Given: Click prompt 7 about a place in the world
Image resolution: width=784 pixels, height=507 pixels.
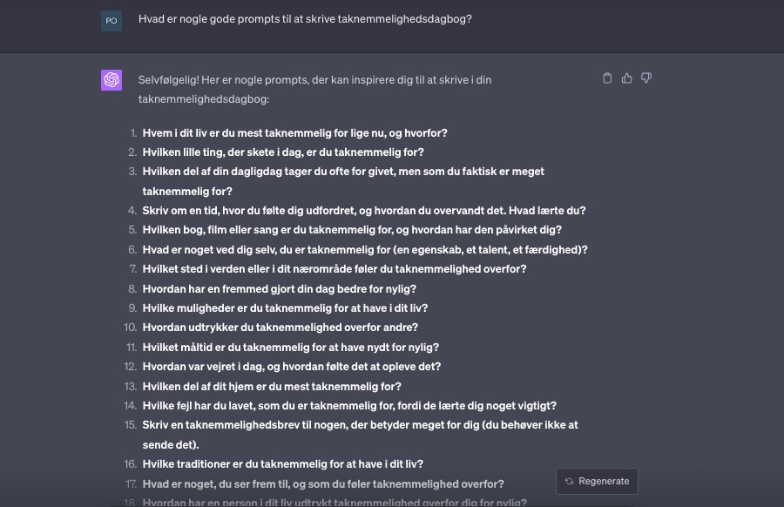Looking at the screenshot, I should 334,268.
